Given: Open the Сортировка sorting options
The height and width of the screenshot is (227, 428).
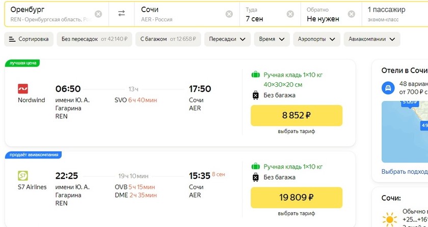Looking at the screenshot, I should click(x=29, y=39).
